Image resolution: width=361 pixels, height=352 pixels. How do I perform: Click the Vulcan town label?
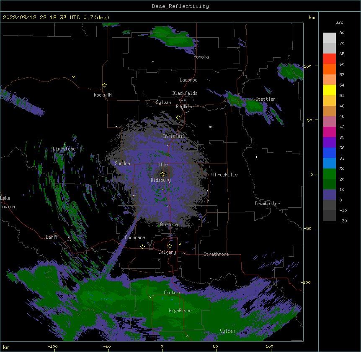[227, 331]
